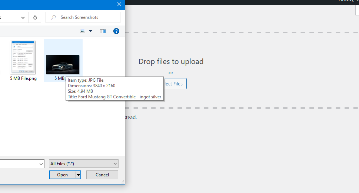Click the Open button's split arrow
Viewport: 359px width, 193px height.
78,175
